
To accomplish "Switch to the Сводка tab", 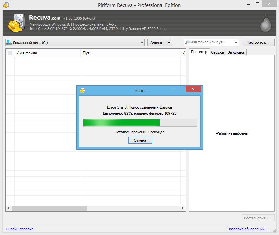I will click(x=217, y=52).
